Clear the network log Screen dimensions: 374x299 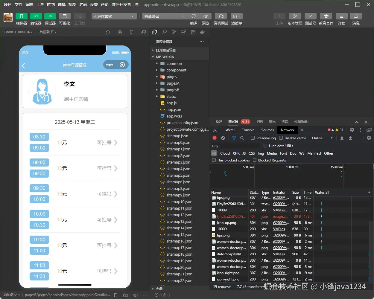[x=223, y=138]
